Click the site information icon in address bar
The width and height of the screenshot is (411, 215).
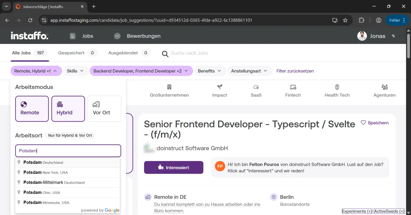44,20
